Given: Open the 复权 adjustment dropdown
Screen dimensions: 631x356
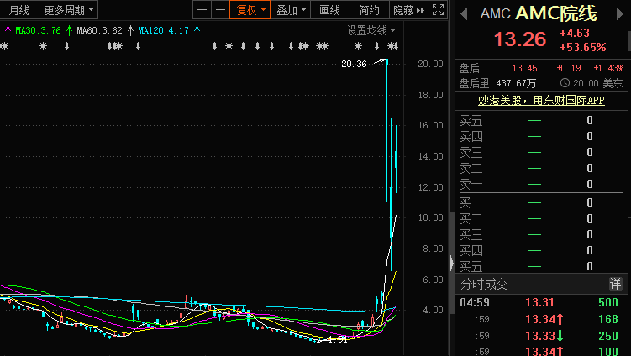Looking at the screenshot, I should [251, 10].
